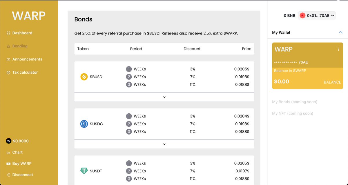Click the $0.0000 WARP price

[21, 141]
